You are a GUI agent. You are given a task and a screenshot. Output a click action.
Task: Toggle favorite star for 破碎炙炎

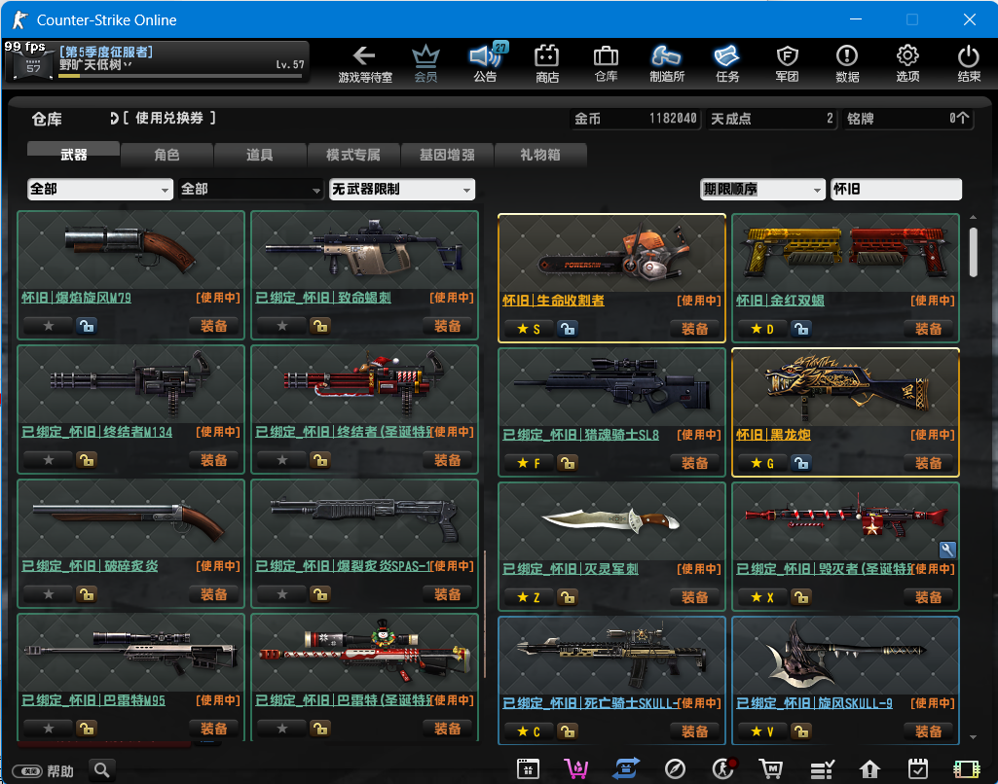tap(49, 594)
